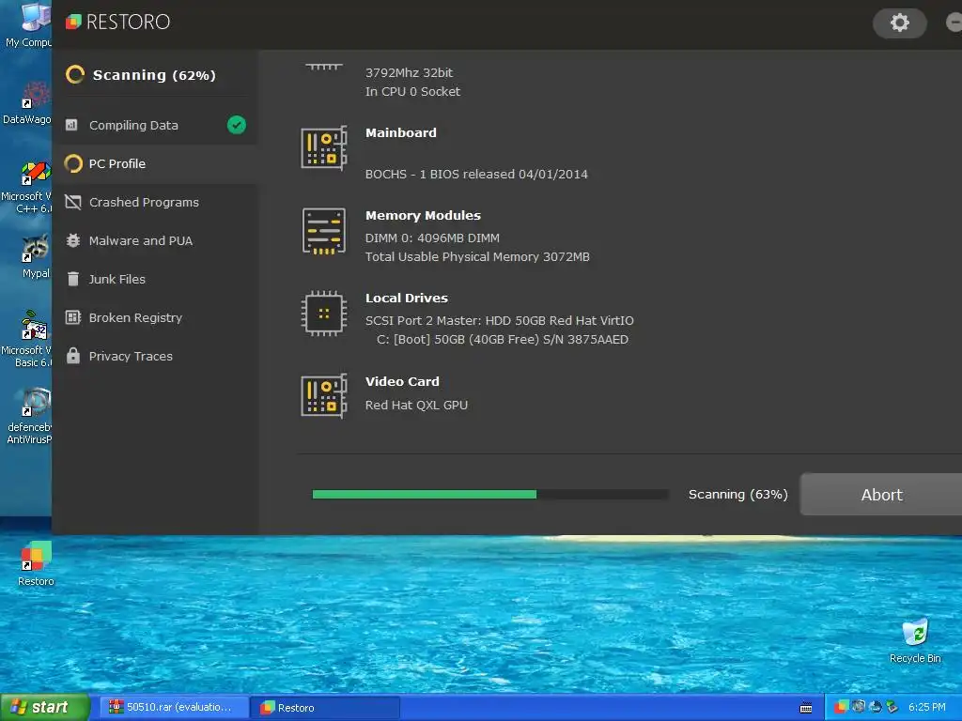Click the PC Profile spinner icon
Image resolution: width=962 pixels, height=721 pixels.
coord(73,163)
